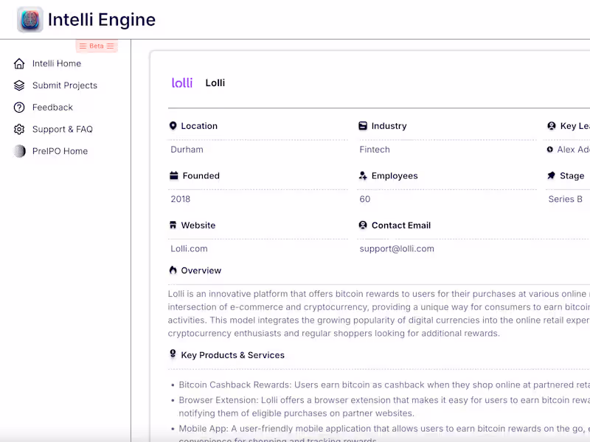Navigate to PreIPO Home
The height and width of the screenshot is (442, 590).
(x=60, y=151)
